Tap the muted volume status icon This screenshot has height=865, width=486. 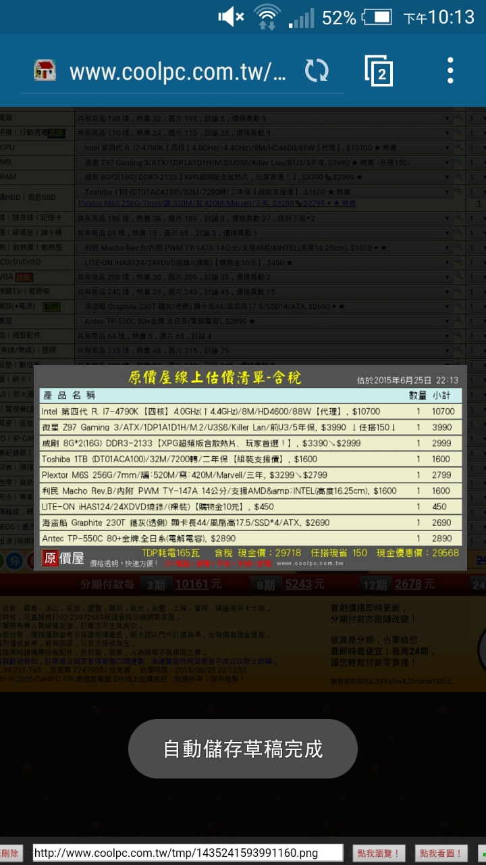[231, 17]
